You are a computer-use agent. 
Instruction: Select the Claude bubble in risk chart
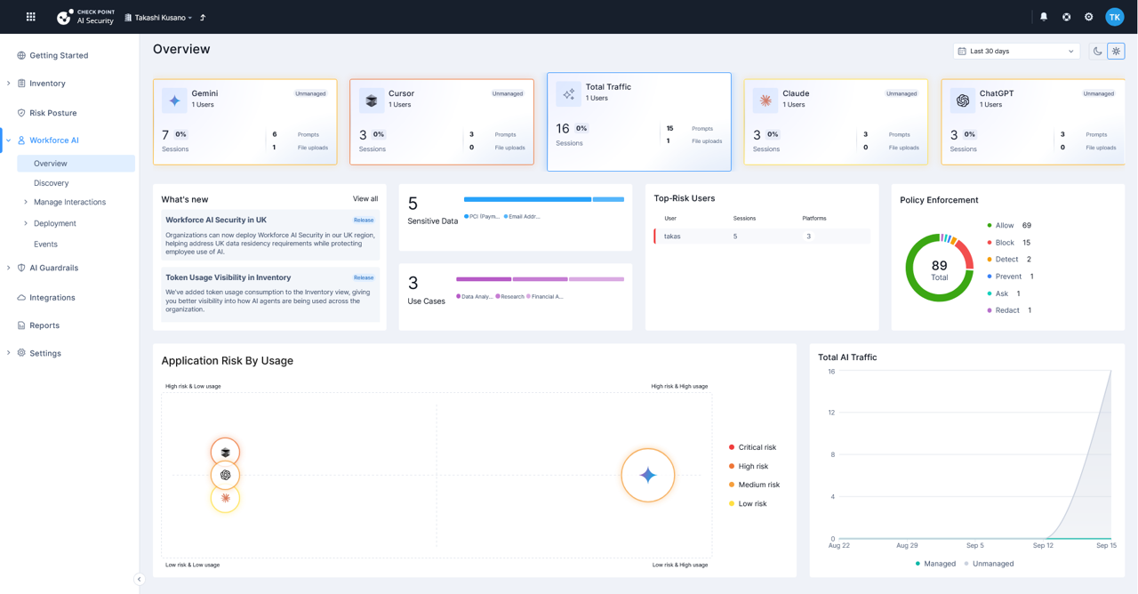225,498
